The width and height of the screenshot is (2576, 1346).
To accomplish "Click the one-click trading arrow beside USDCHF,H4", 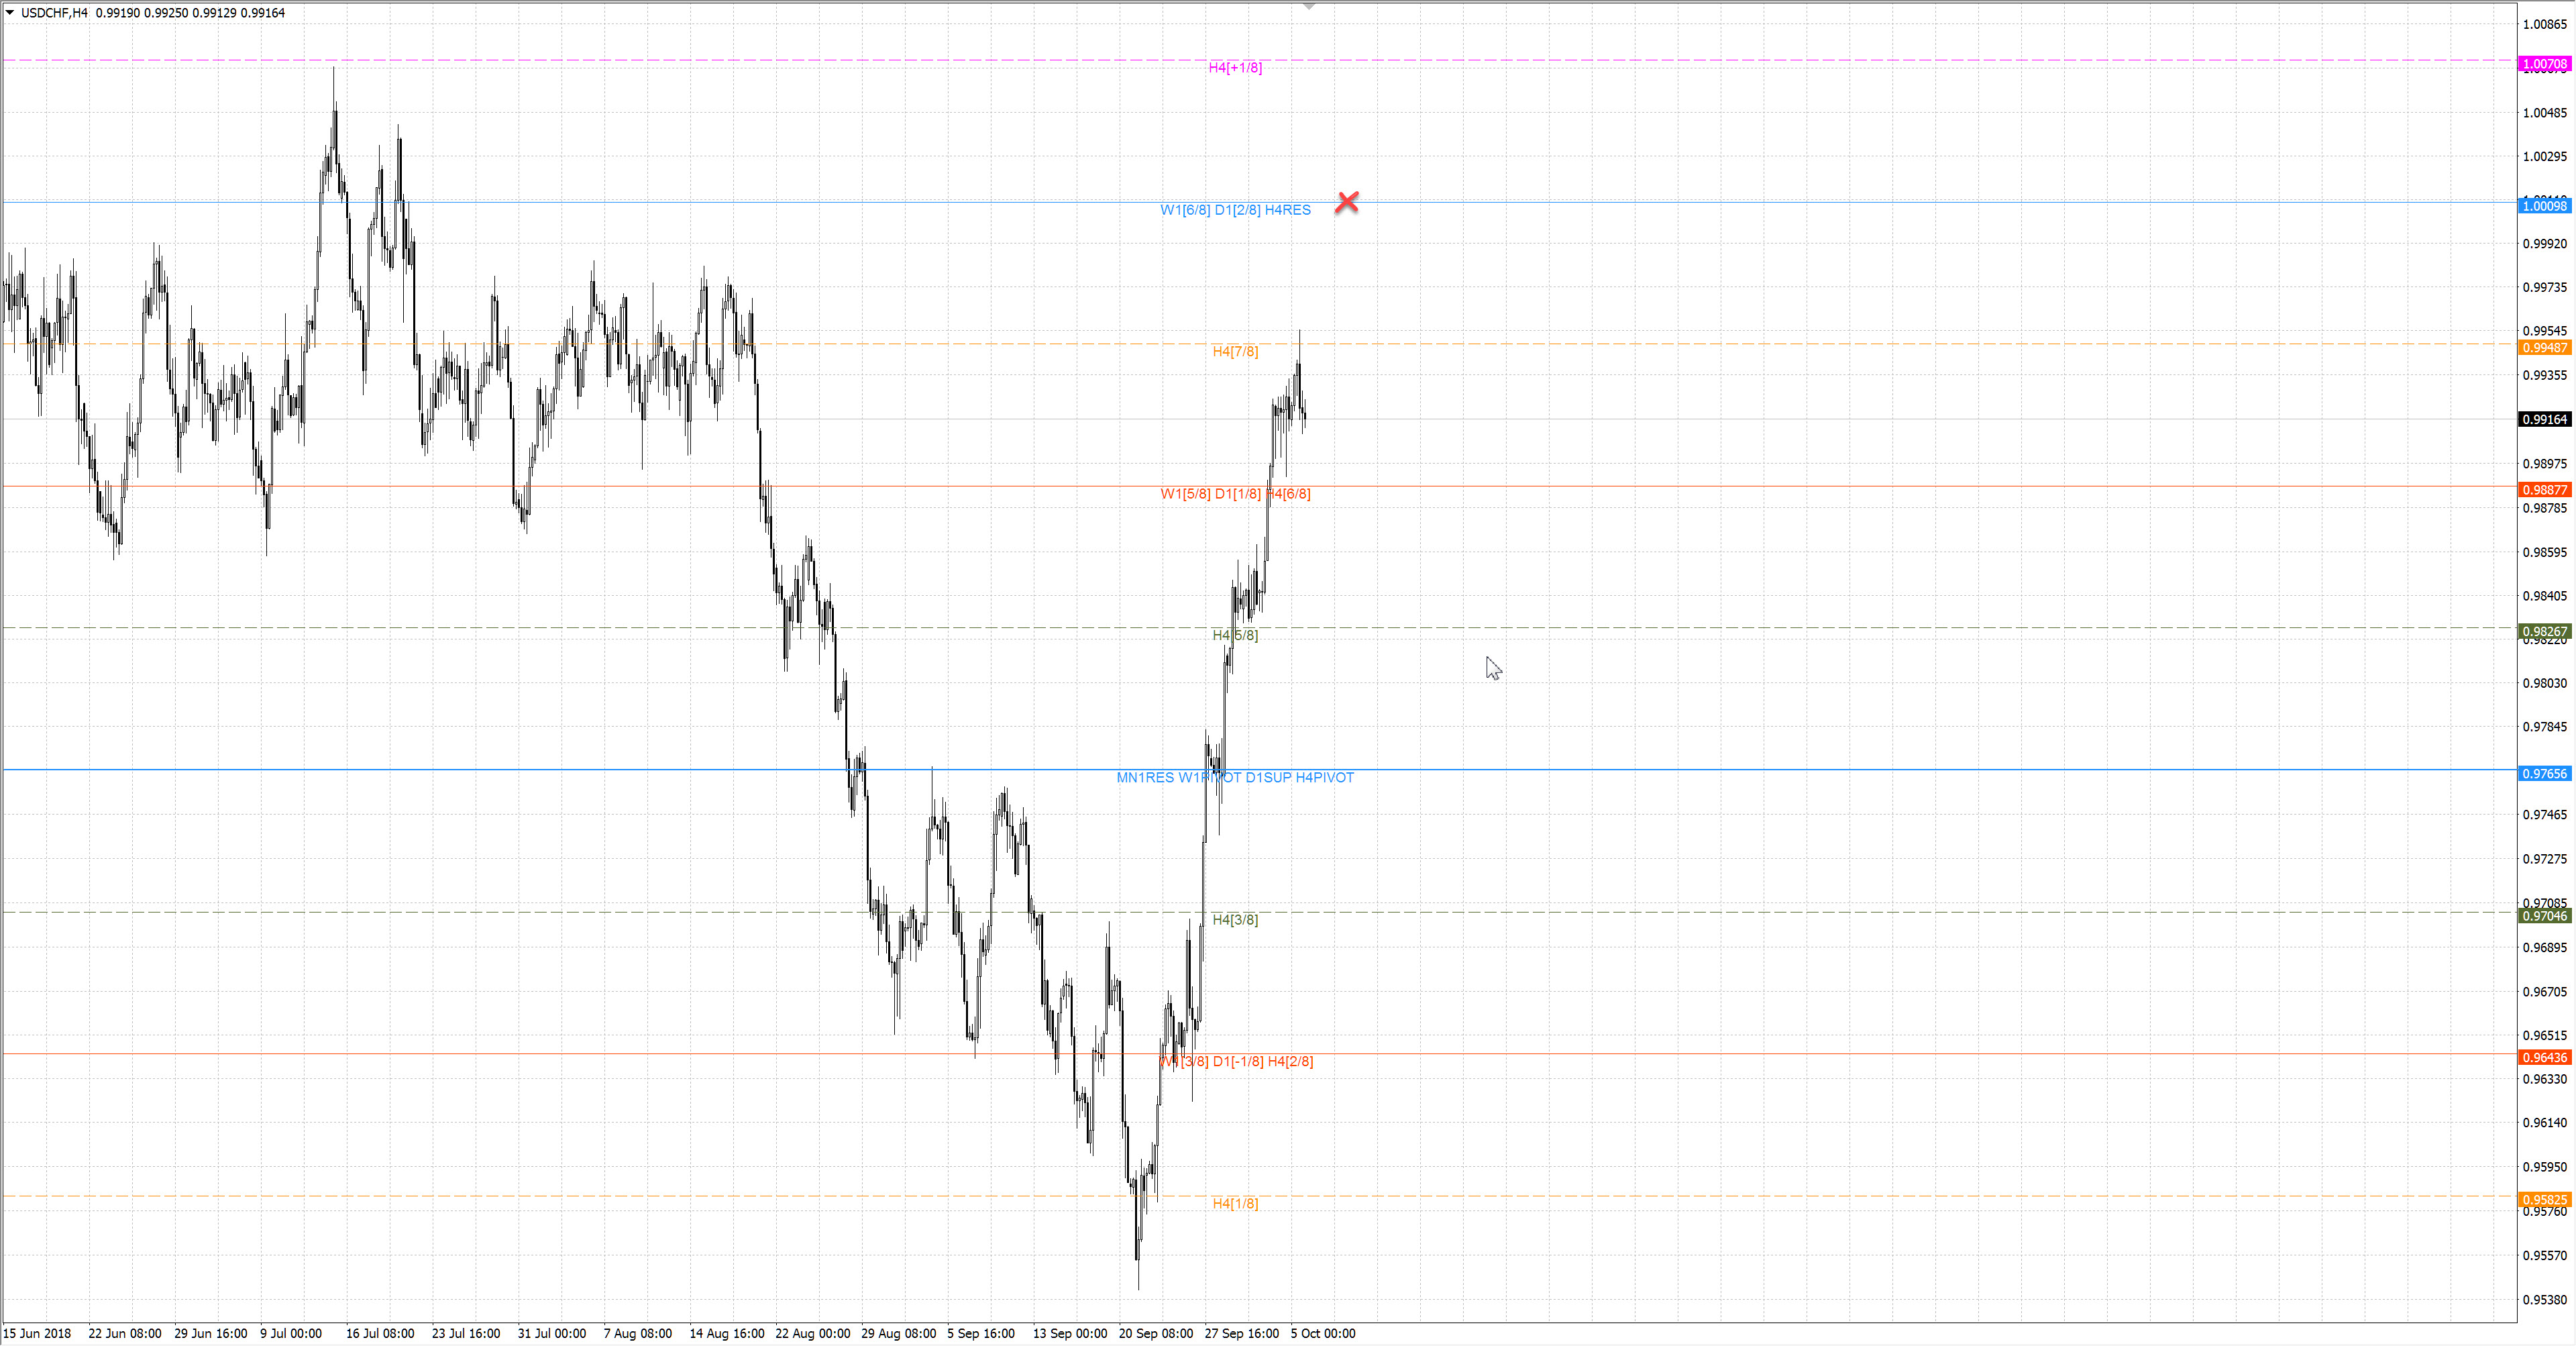I will click(x=10, y=13).
